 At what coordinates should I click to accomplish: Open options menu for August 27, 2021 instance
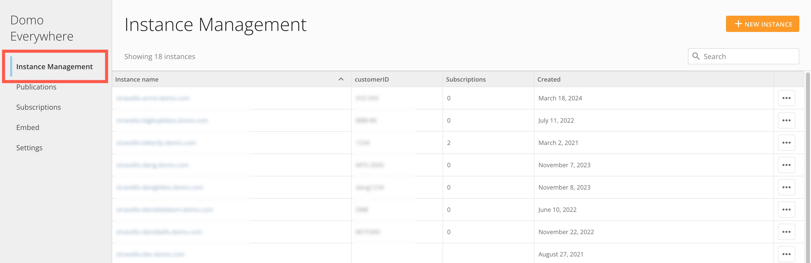click(x=786, y=254)
